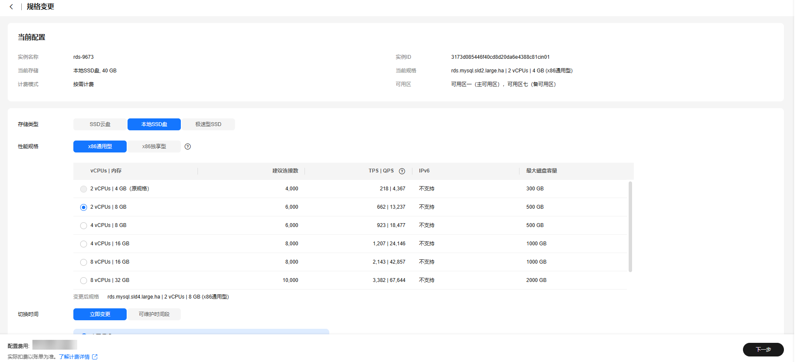
Task: Choose the 4 vCPUs | 16 GB spec
Action: [x=84, y=244]
